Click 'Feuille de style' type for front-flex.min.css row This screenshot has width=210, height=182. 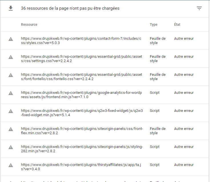click(158, 131)
